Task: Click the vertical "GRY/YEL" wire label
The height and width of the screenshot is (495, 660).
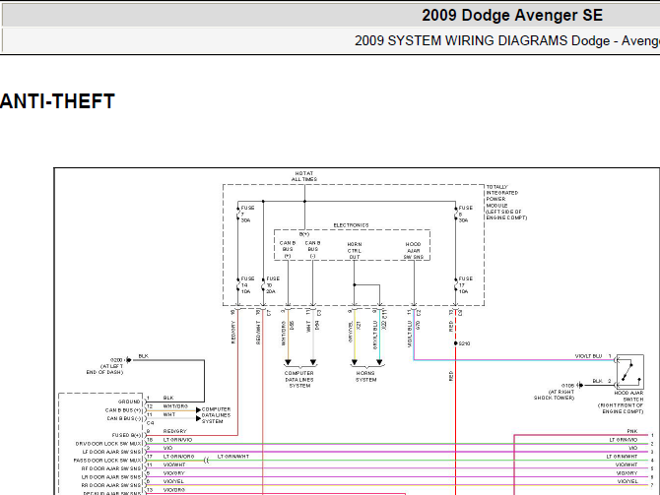Action: [x=351, y=332]
